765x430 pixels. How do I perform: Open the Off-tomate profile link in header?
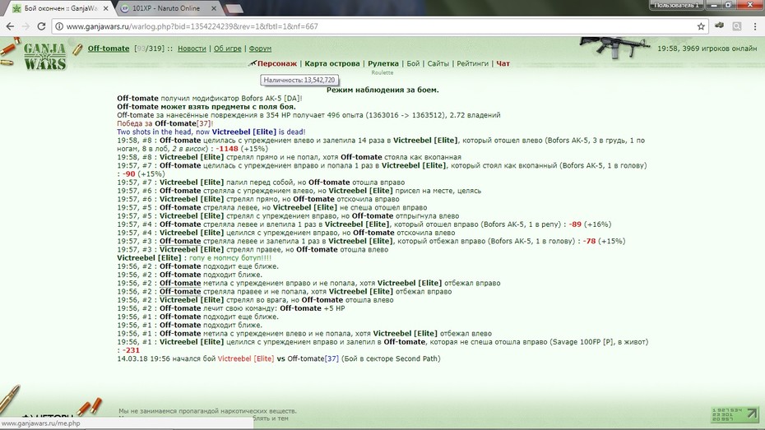click(109, 49)
